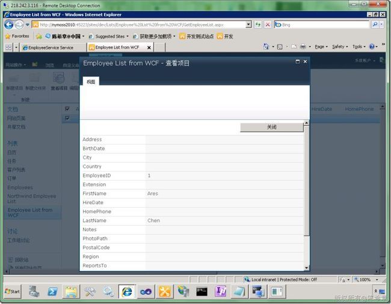
Task: Click the FirstName value Ares
Action: coord(153,194)
